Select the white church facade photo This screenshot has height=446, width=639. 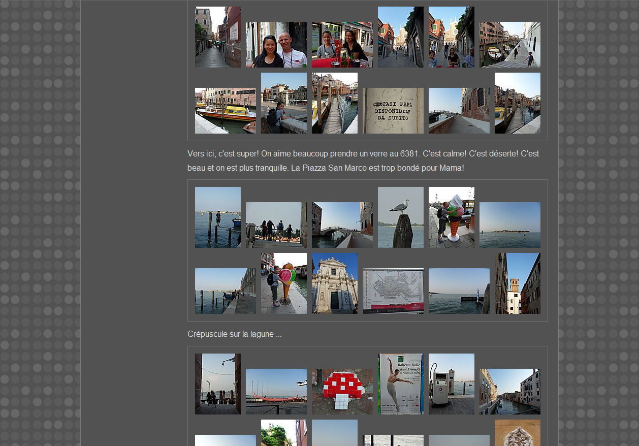334,283
